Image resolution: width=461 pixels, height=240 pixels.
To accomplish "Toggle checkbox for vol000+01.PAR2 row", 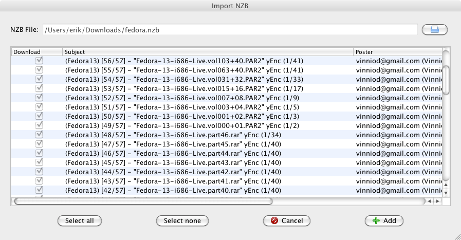I will click(x=39, y=125).
